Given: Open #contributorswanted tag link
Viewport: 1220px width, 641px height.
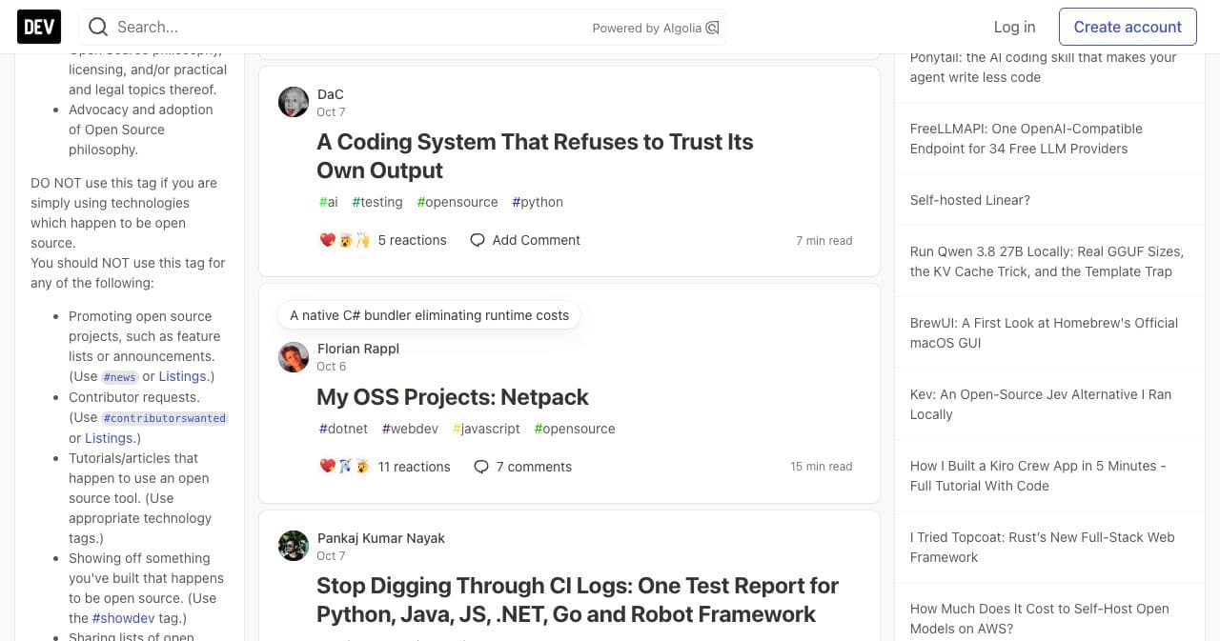Looking at the screenshot, I should (164, 418).
